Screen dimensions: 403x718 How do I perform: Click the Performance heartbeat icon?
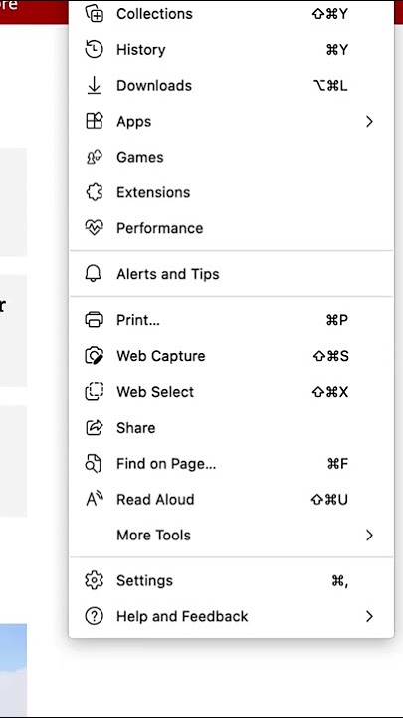(x=95, y=228)
